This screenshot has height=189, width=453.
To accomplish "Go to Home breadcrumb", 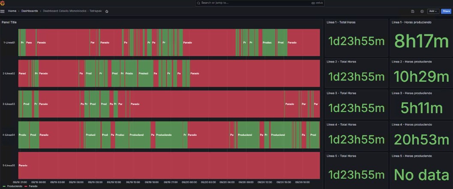I will [x=12, y=11].
